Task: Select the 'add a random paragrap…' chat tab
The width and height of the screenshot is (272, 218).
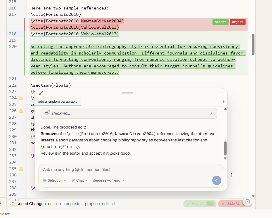Action: click(x=58, y=102)
